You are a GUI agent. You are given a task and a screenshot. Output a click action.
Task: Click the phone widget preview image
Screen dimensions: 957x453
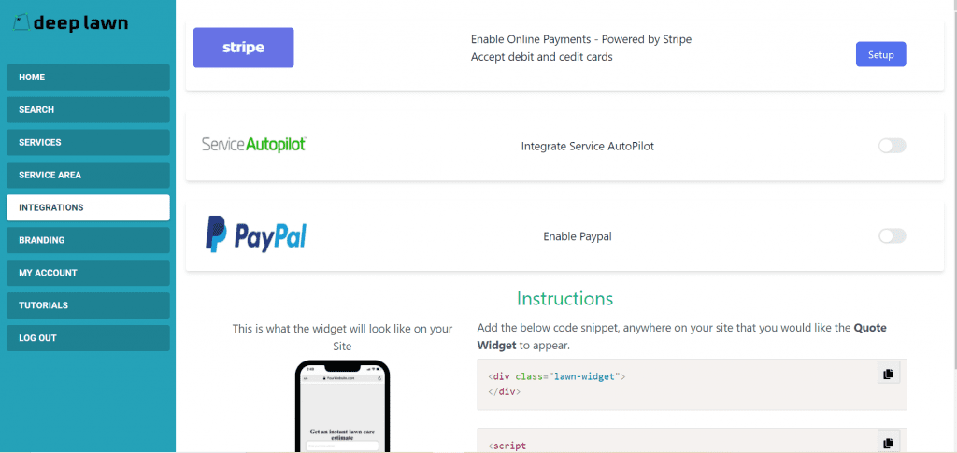pyautogui.click(x=342, y=406)
